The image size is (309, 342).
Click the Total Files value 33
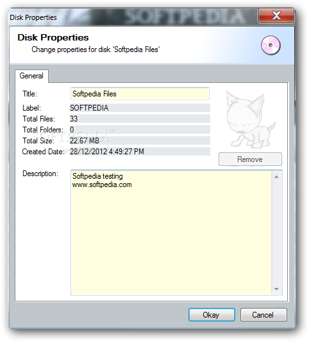click(140, 119)
